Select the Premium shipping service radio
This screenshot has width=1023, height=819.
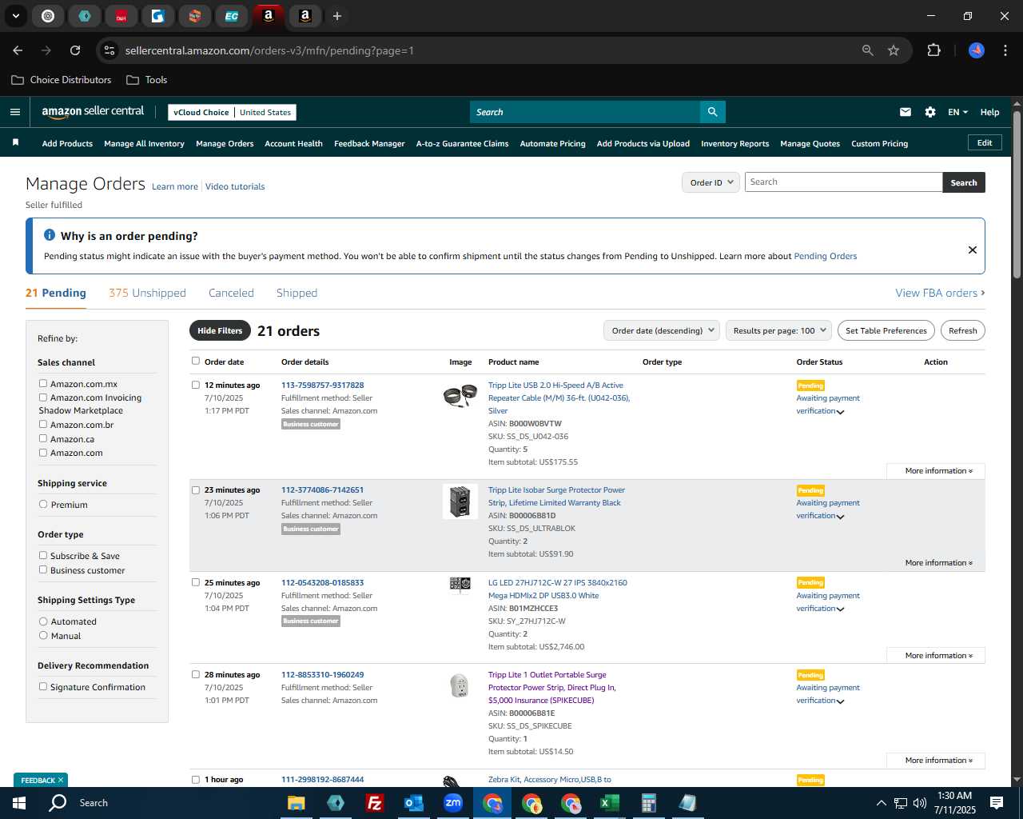(43, 504)
